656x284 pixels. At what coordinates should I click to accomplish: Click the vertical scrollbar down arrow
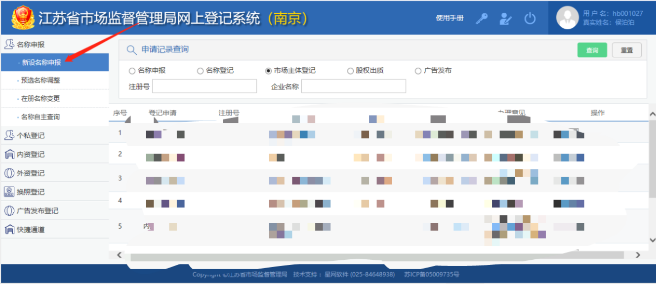[x=652, y=240]
